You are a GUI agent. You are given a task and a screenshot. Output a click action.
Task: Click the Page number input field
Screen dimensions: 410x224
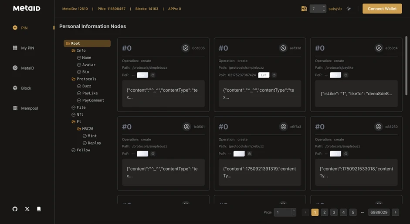(282, 212)
